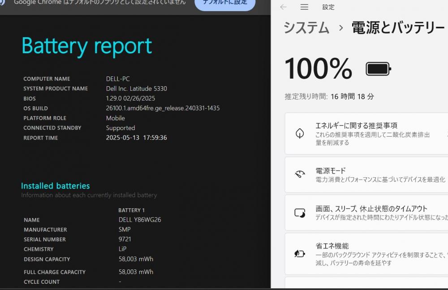This screenshot has height=290, width=448.
Task: Expand 画面、スリープ、休止状態のタイムアウト section
Action: point(366,213)
